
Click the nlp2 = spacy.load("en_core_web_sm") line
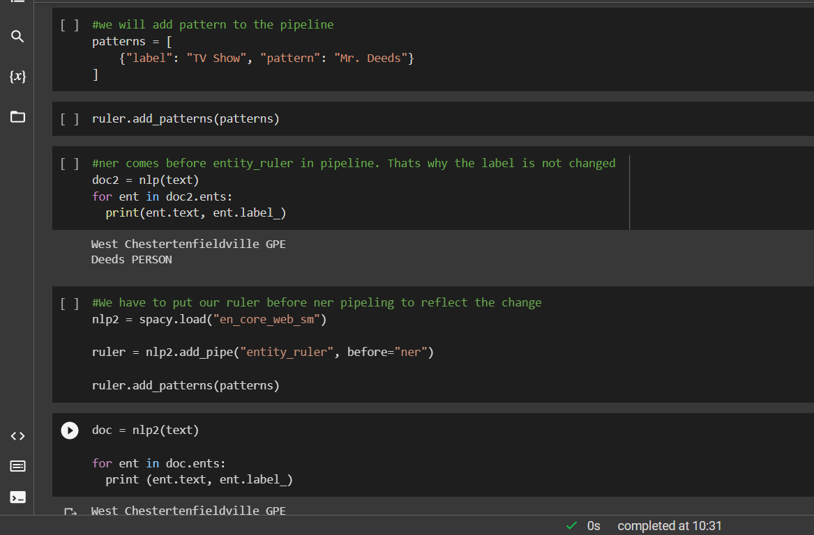209,319
